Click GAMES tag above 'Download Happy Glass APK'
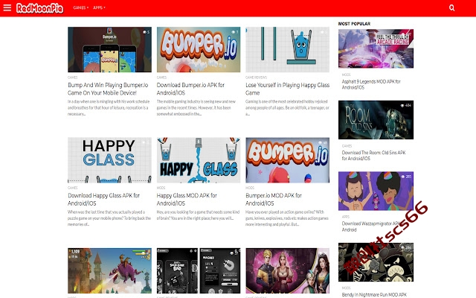Screen dimensions: 476x298 73,188
